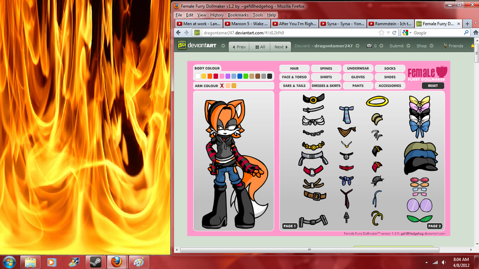Screen dimensions: 479x269
Task: Open the Tools menu
Action: (x=258, y=15)
